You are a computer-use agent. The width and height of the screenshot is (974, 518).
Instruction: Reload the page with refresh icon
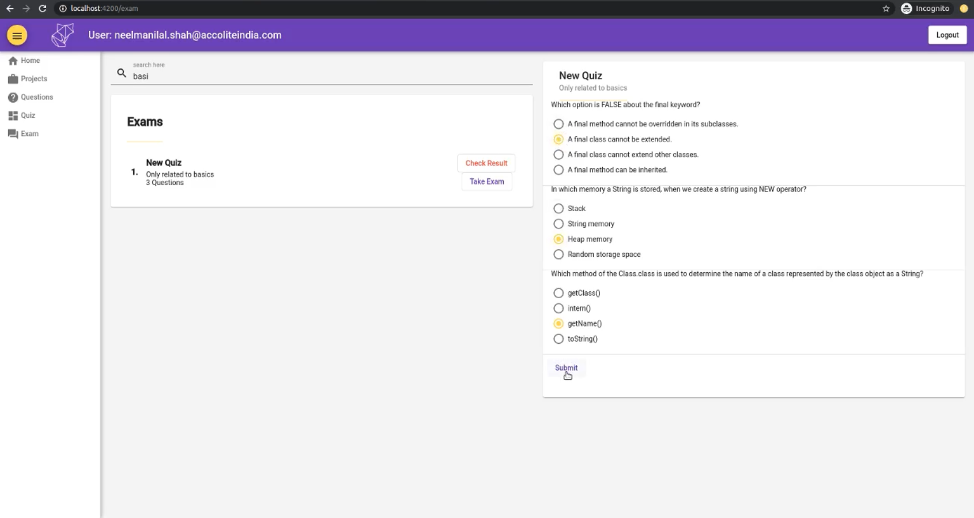(43, 9)
